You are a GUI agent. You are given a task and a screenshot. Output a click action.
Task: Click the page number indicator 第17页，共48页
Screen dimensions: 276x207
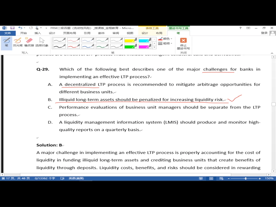(16, 178)
